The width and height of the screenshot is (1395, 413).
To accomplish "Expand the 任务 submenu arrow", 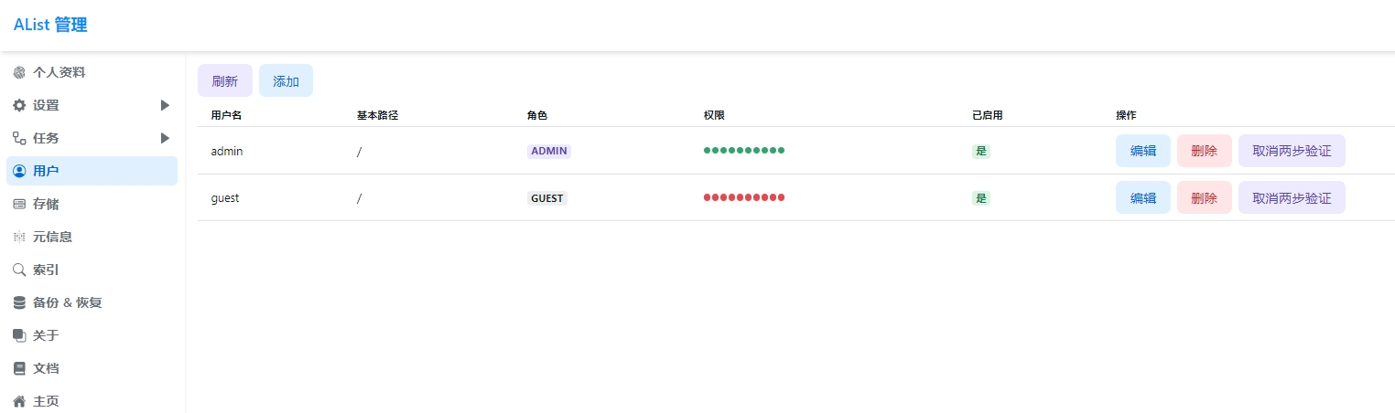I will pos(165,138).
